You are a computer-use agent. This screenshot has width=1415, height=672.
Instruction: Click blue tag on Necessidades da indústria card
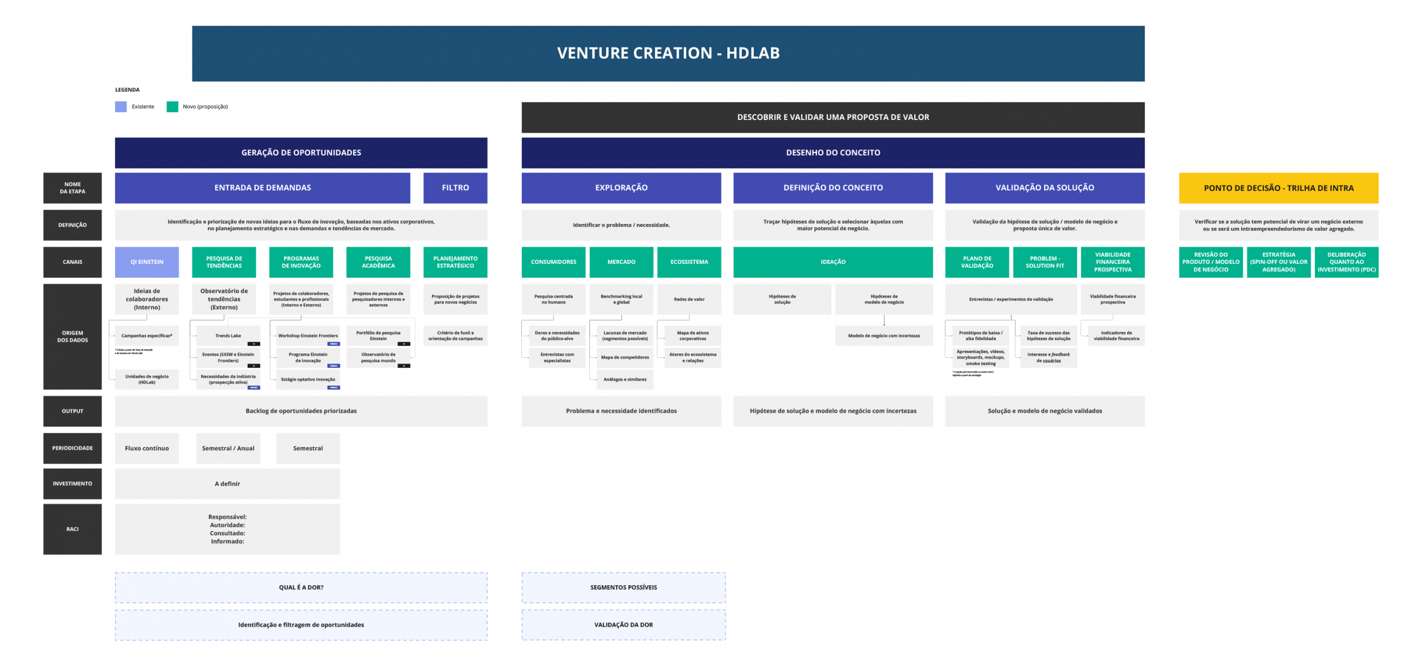tap(254, 388)
